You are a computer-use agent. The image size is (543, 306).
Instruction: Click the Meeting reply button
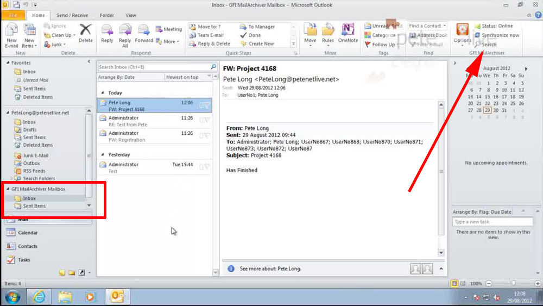tap(169, 29)
